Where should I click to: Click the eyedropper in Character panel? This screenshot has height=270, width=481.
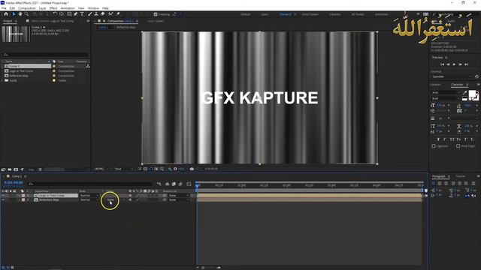point(464,92)
